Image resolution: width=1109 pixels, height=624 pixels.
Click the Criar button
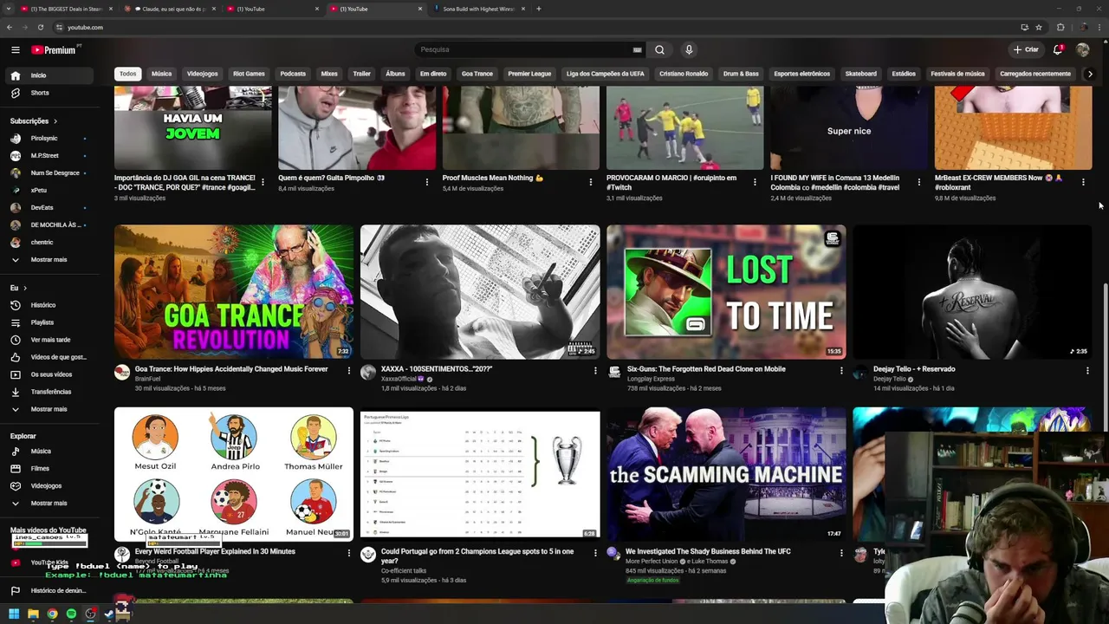coord(1026,49)
